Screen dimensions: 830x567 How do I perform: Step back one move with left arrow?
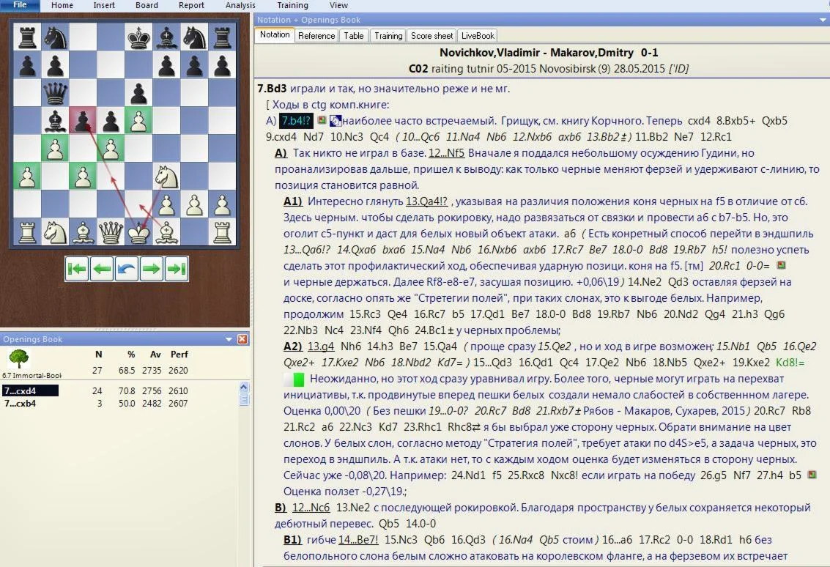coord(103,269)
